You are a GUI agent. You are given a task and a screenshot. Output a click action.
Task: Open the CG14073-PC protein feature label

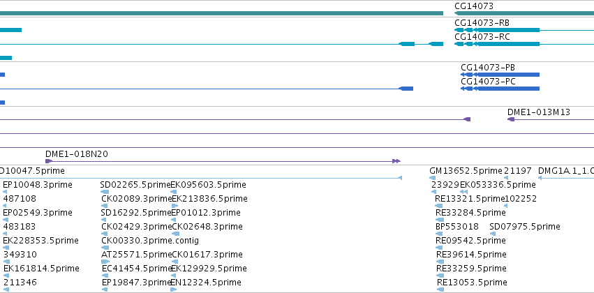(489, 82)
